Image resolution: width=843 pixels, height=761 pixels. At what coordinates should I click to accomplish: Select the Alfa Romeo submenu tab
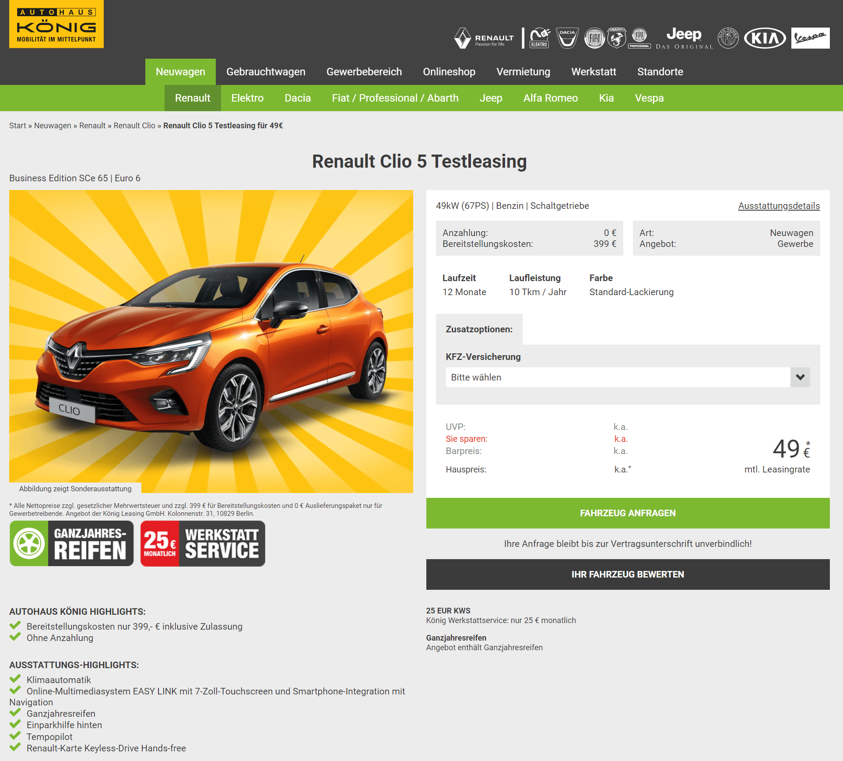click(551, 98)
